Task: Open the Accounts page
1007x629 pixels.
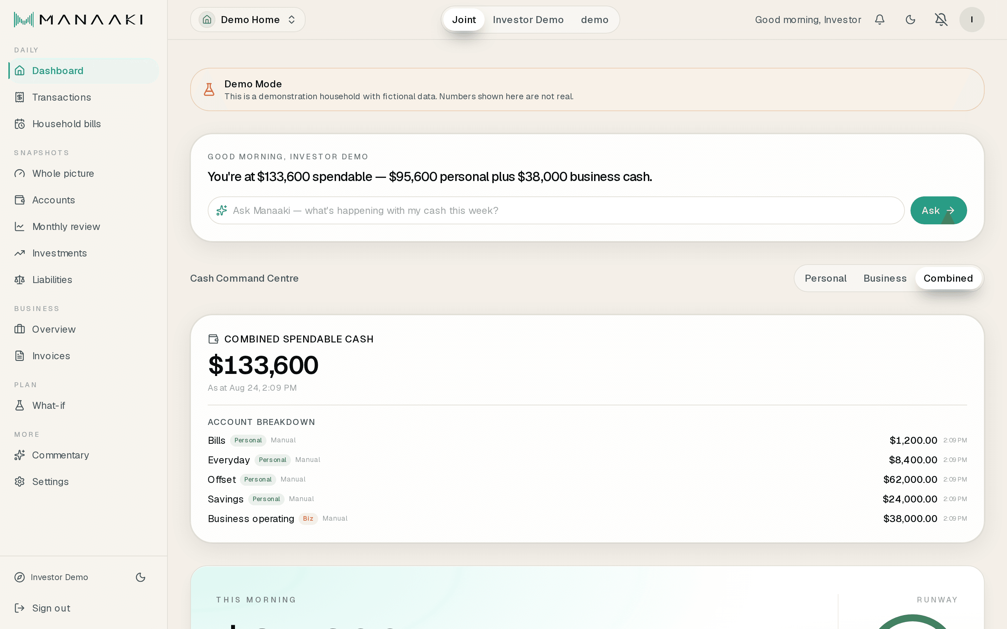Action: (x=83, y=200)
